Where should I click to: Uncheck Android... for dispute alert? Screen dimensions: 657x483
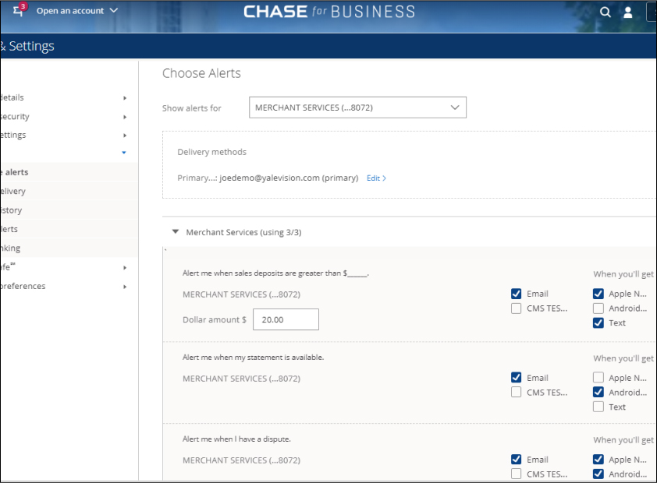pos(598,474)
